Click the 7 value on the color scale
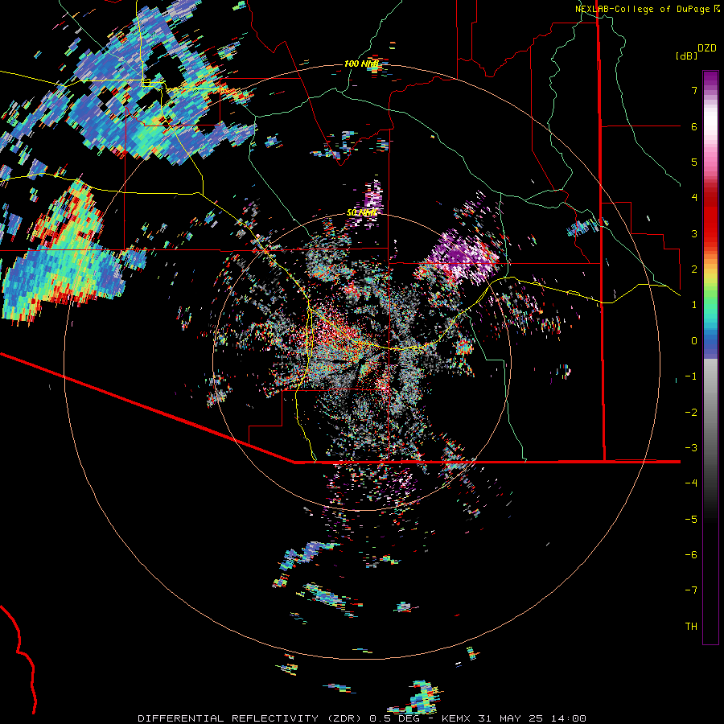The image size is (724, 724). click(x=694, y=90)
